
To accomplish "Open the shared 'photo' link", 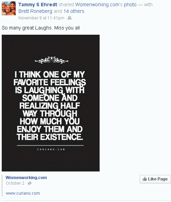I will pos(130,5).
